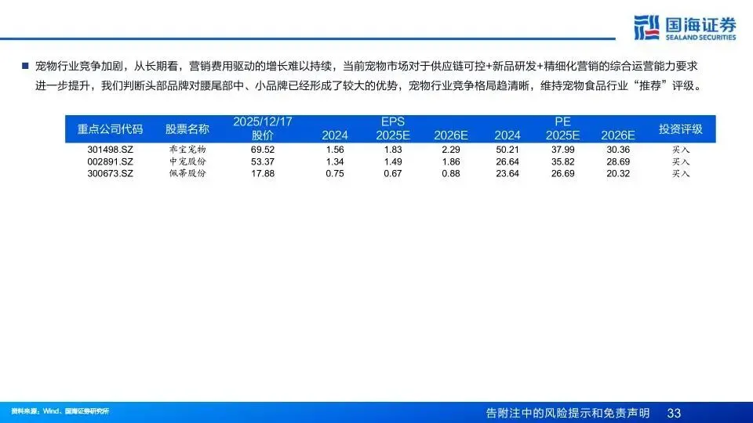The width and height of the screenshot is (753, 423).
Task: Click the share price 17.88
Action: pos(263,174)
